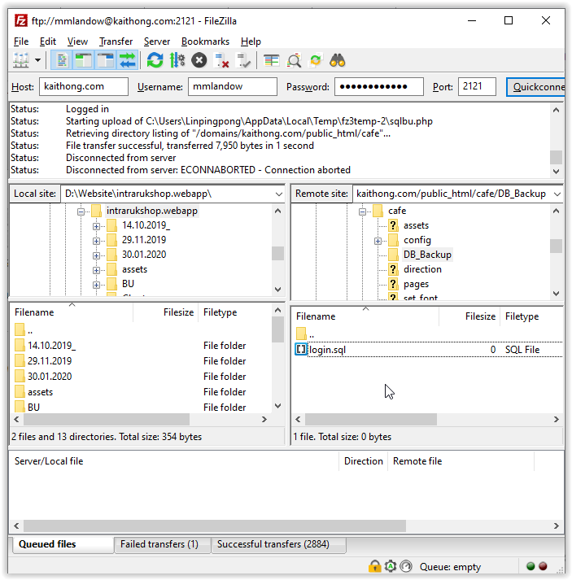Screen dimensions: 572x580
Task: Open the Site Manager icon
Action: point(21,60)
